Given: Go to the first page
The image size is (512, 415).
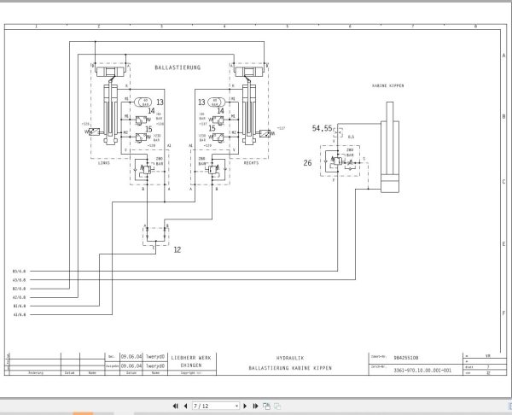Looking at the screenshot, I should (175, 406).
